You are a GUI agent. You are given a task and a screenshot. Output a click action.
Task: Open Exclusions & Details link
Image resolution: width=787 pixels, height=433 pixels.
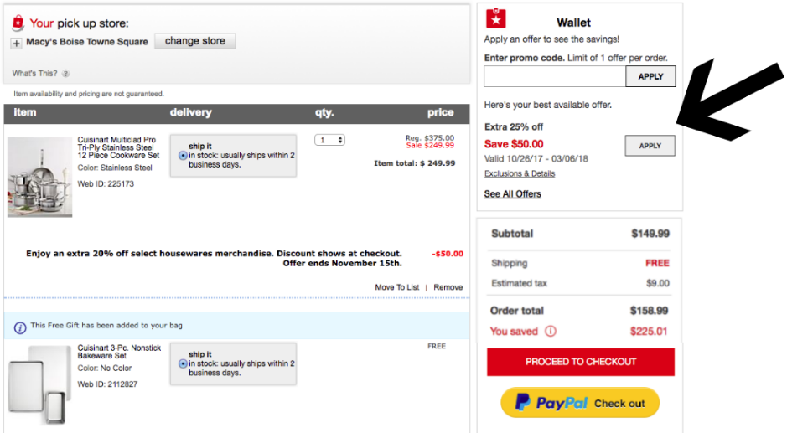click(x=519, y=173)
